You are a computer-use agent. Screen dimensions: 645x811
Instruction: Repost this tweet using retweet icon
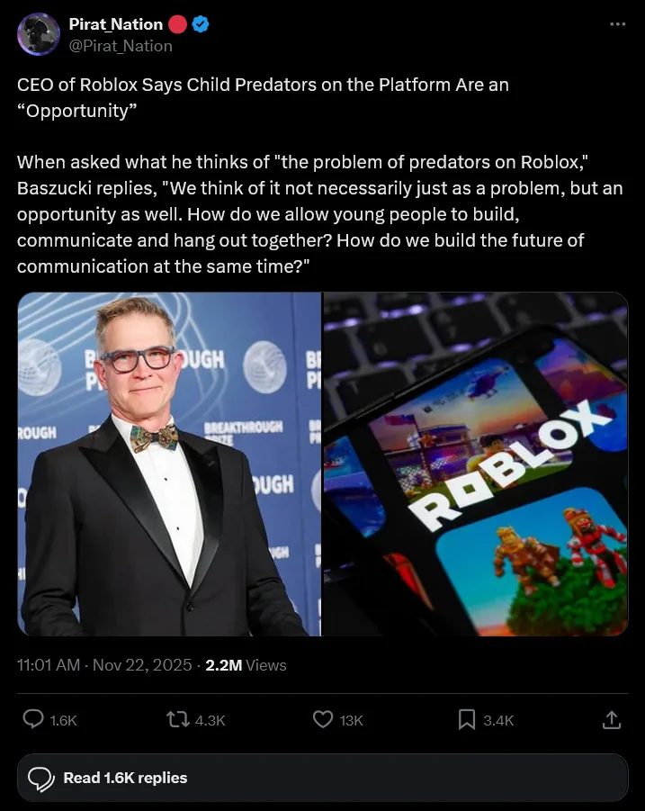[x=178, y=719]
